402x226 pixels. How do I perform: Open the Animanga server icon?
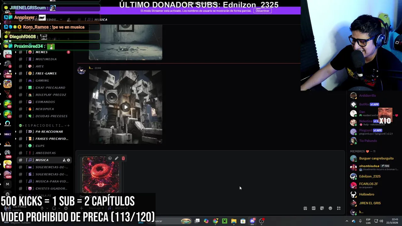(8, 144)
